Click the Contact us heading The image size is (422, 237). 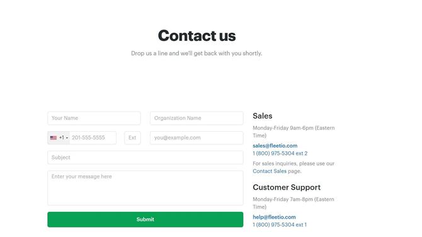pos(197,35)
